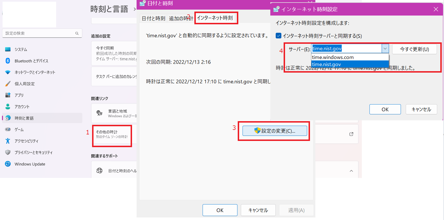Image resolution: width=444 pixels, height=220 pixels.
Task: Click the Windows Update sync icon
Action: point(8,164)
